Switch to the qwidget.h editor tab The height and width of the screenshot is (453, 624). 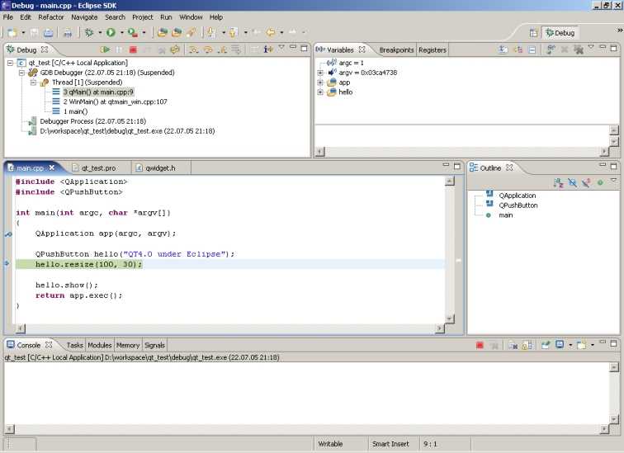tap(160, 168)
